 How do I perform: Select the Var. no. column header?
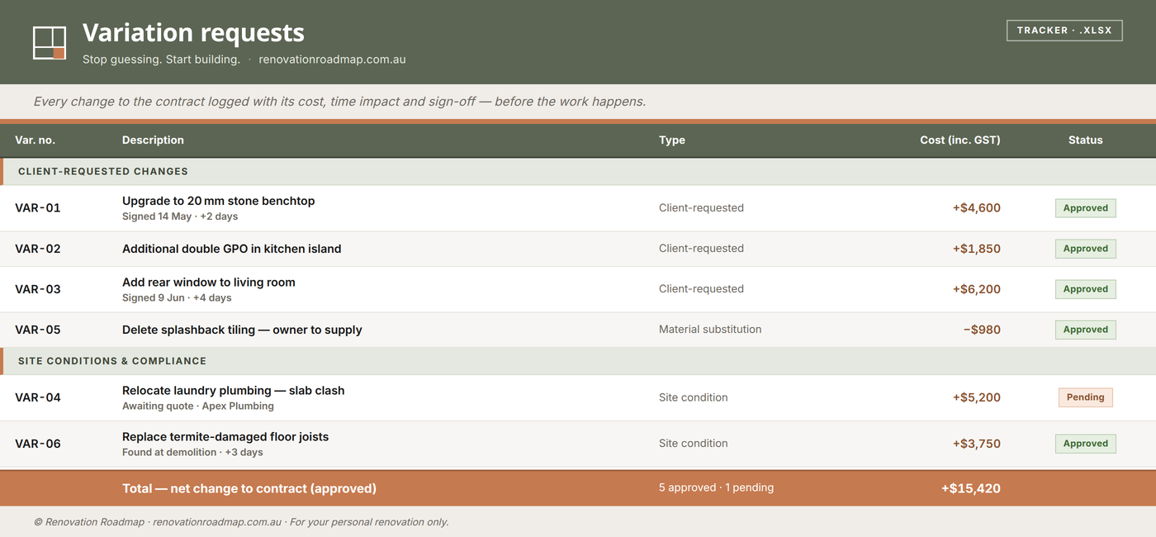tap(36, 140)
